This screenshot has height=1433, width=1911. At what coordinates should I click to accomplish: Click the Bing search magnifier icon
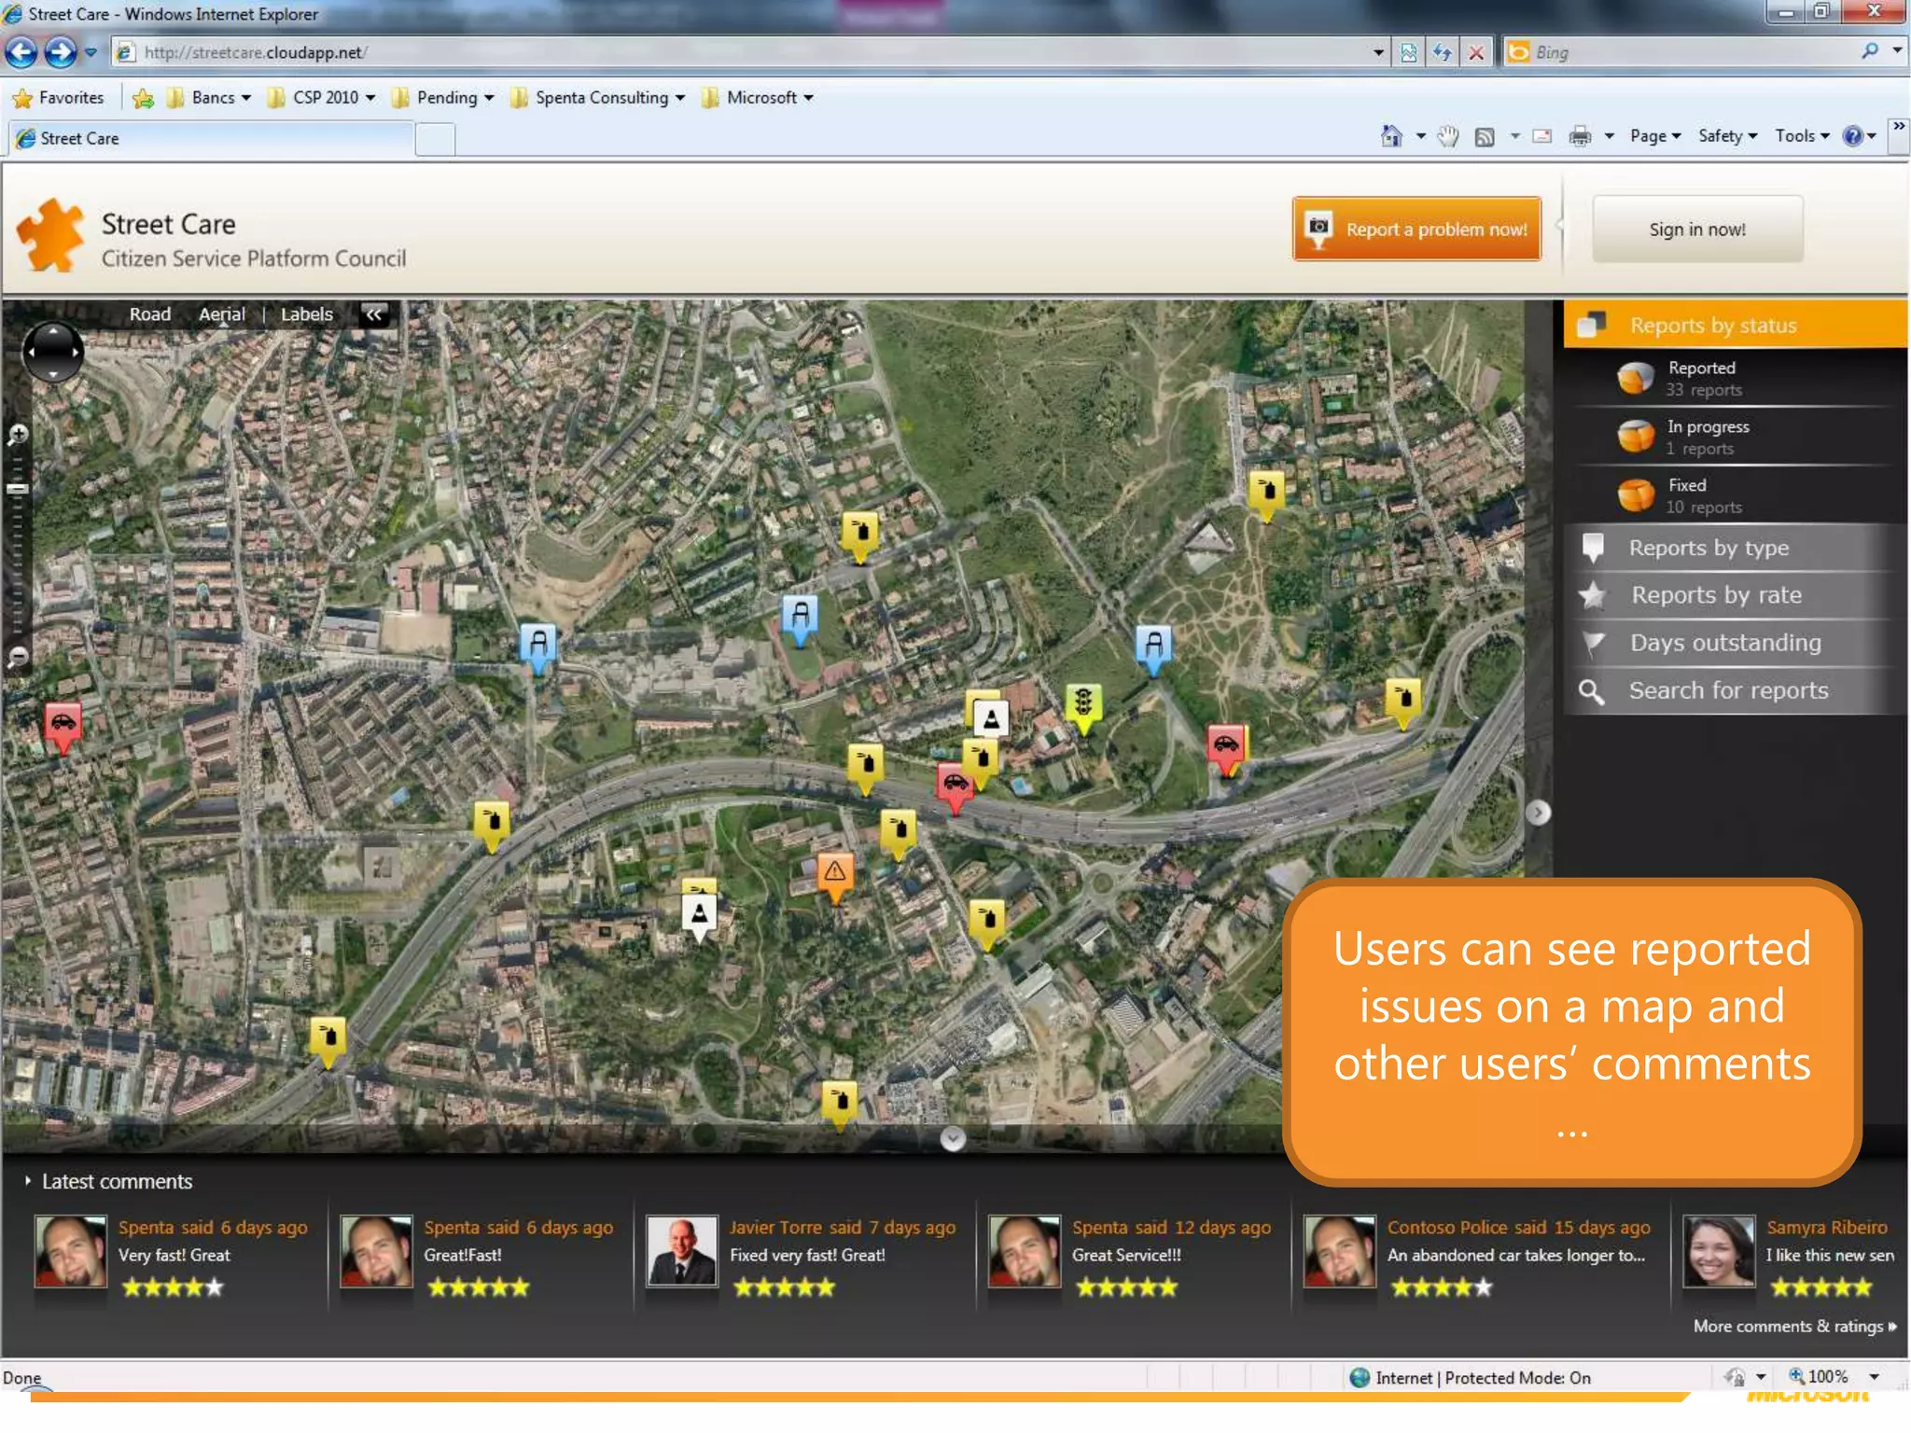coord(1869,51)
